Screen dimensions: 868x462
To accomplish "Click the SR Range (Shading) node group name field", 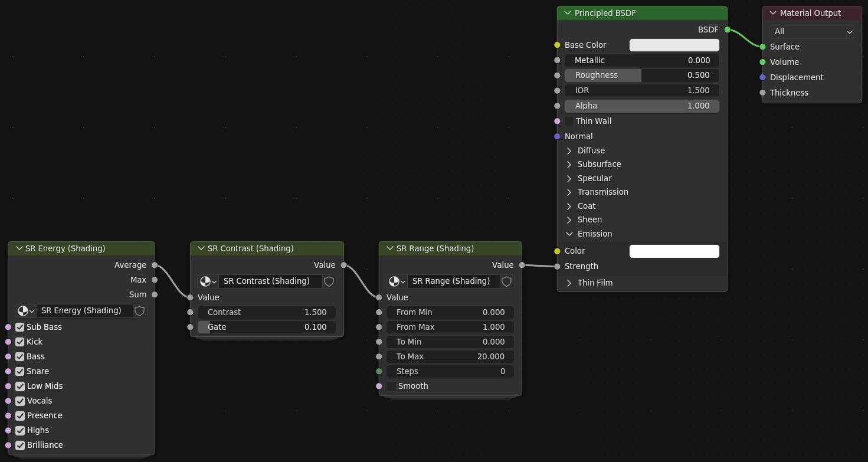I will [x=454, y=281].
